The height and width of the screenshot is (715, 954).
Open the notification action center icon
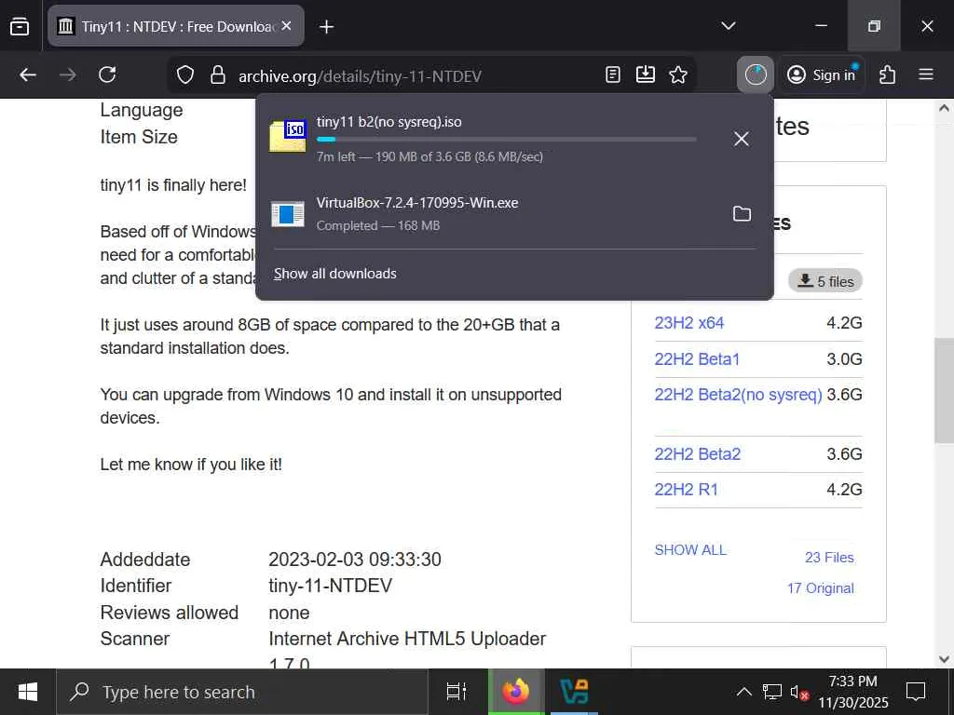pyautogui.click(x=917, y=692)
